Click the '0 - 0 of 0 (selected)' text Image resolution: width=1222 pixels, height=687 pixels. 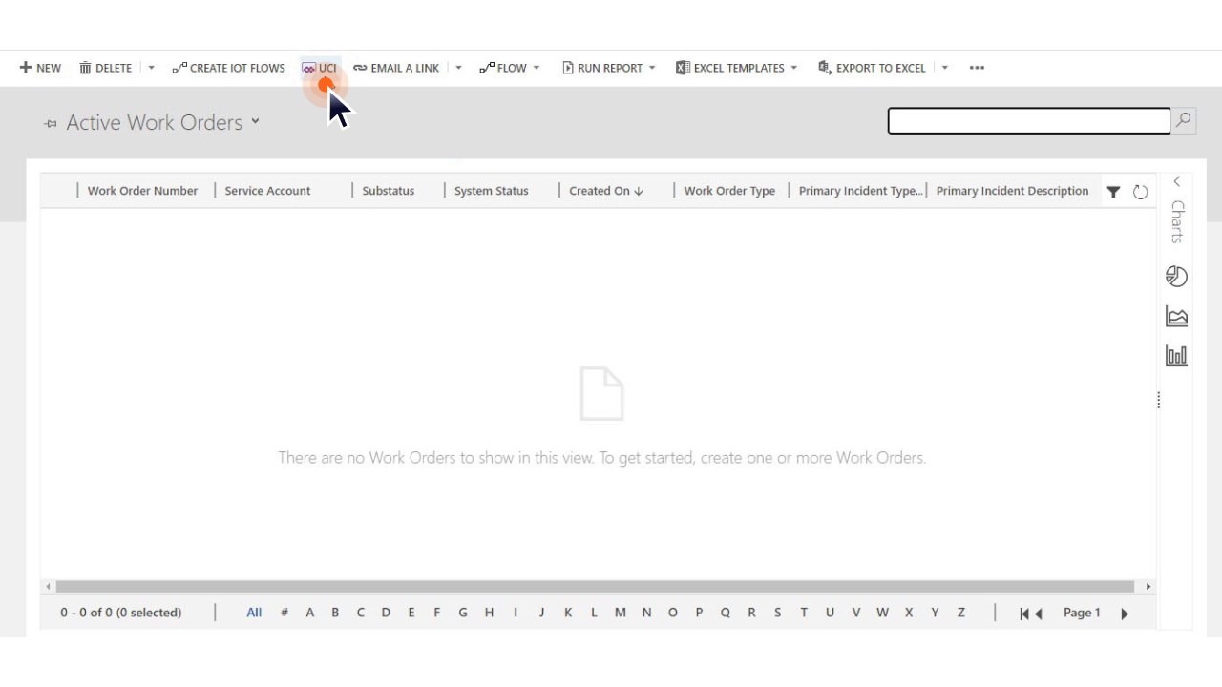pos(121,613)
